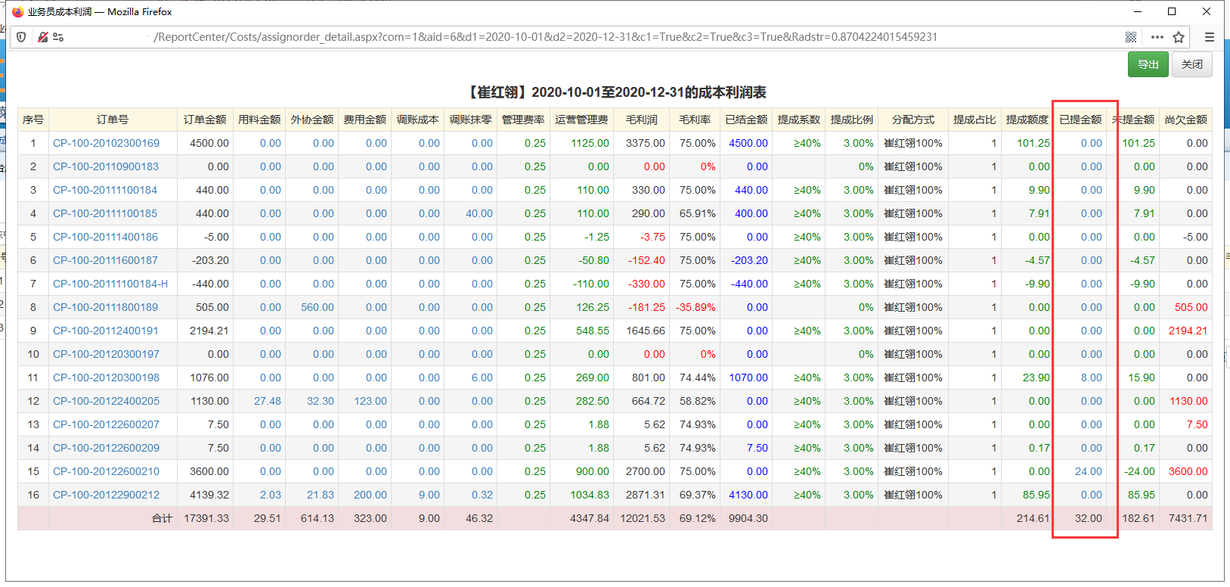Click the total 订单金额 17391.33
The height and width of the screenshot is (587, 1230).
206,518
